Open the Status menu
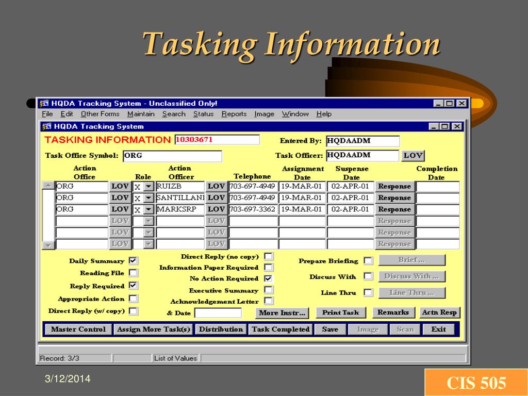This screenshot has width=528, height=396. point(203,114)
